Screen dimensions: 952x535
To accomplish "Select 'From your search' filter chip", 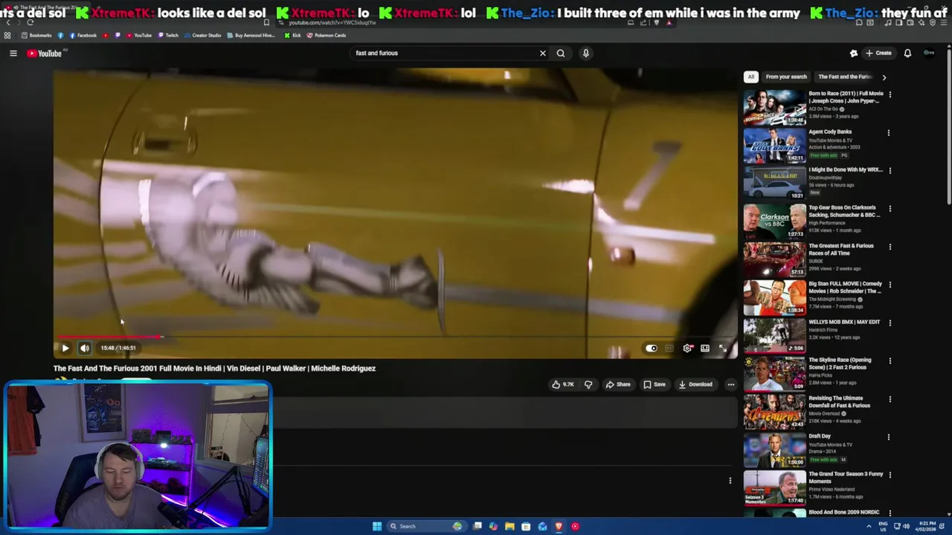I will click(786, 77).
